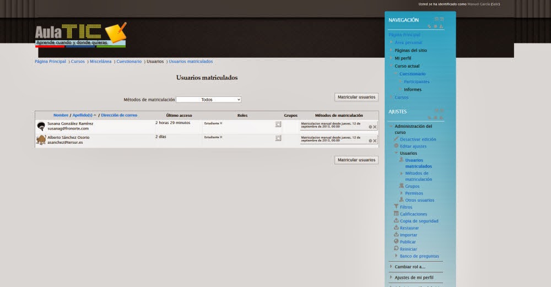Click the funnel icon beside Filtros
The width and height of the screenshot is (551, 287).
coord(396,207)
